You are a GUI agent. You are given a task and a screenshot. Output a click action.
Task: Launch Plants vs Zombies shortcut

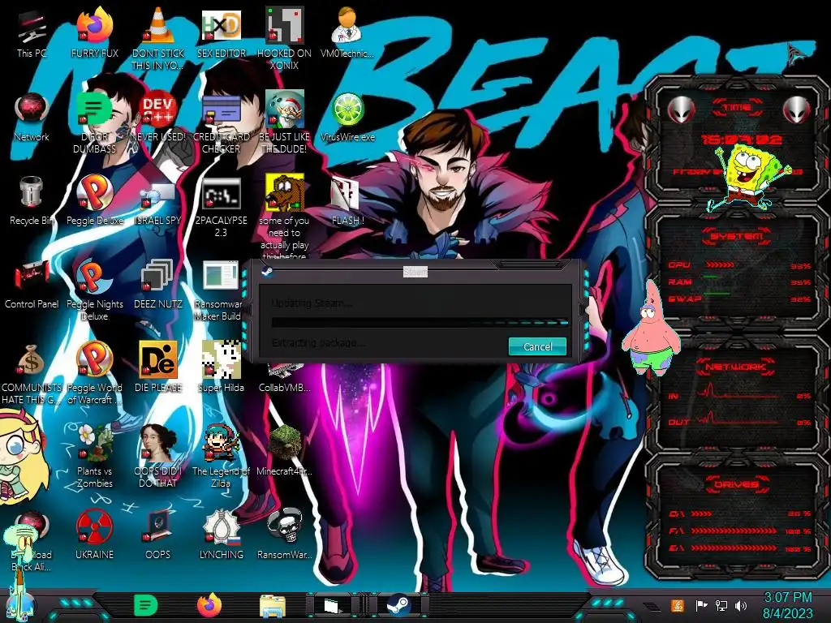94,458
